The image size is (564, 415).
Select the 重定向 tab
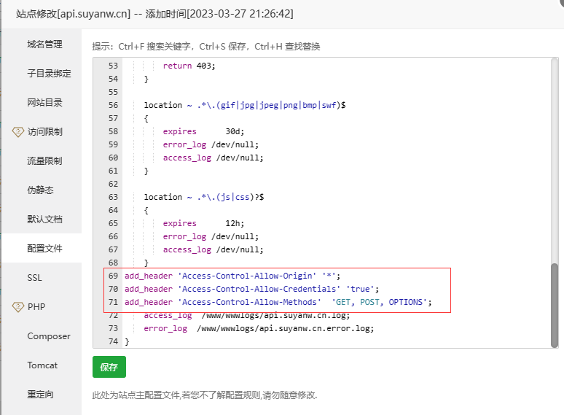(40, 395)
